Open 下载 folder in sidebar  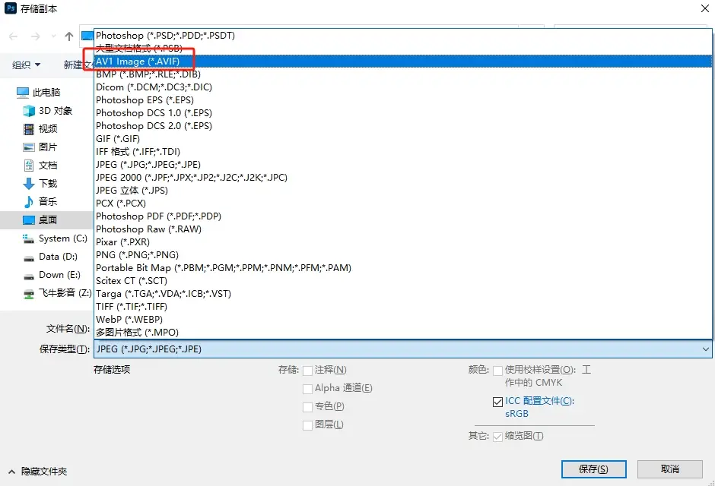click(x=40, y=183)
